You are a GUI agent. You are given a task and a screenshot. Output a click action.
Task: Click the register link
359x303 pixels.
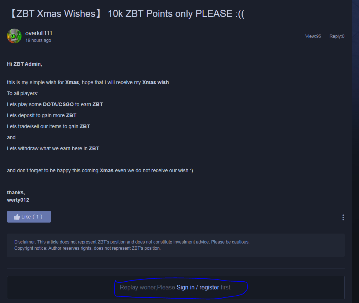209,288
